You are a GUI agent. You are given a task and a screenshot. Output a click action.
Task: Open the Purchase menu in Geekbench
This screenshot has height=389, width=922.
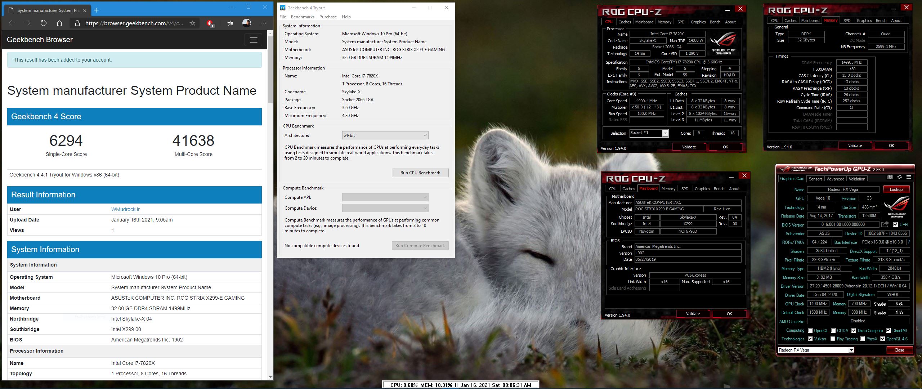pos(328,17)
